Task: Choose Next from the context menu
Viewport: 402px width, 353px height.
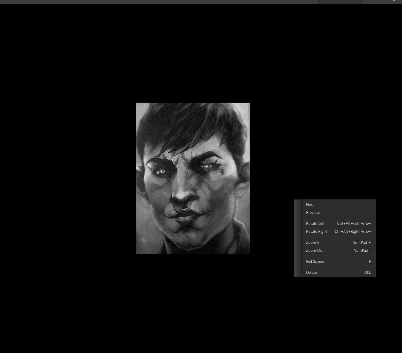Action: [x=335, y=204]
